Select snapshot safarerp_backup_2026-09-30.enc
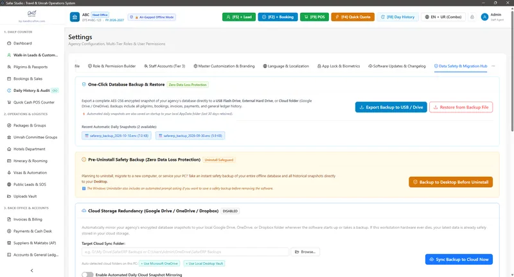Screen dimensions: 514x277 click(x=190, y=136)
